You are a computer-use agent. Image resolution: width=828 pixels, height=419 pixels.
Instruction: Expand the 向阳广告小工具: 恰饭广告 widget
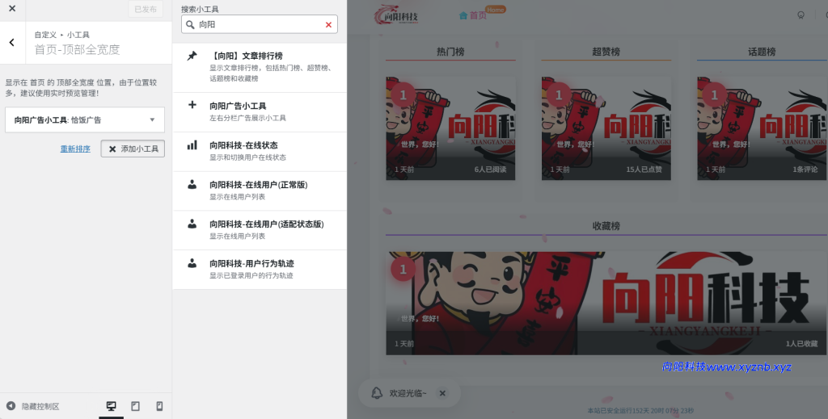click(x=84, y=119)
